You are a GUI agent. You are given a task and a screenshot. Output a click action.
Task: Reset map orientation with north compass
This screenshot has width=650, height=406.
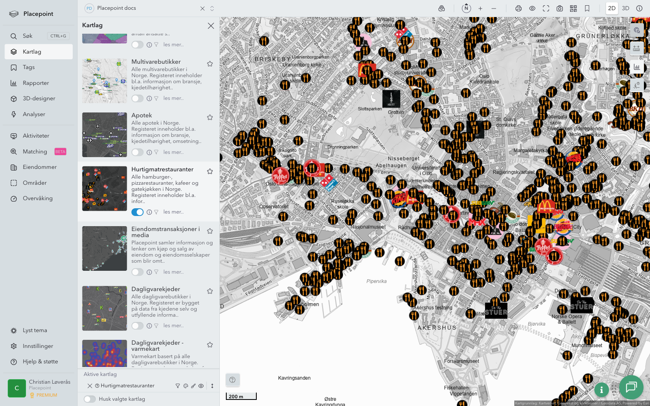tap(466, 8)
